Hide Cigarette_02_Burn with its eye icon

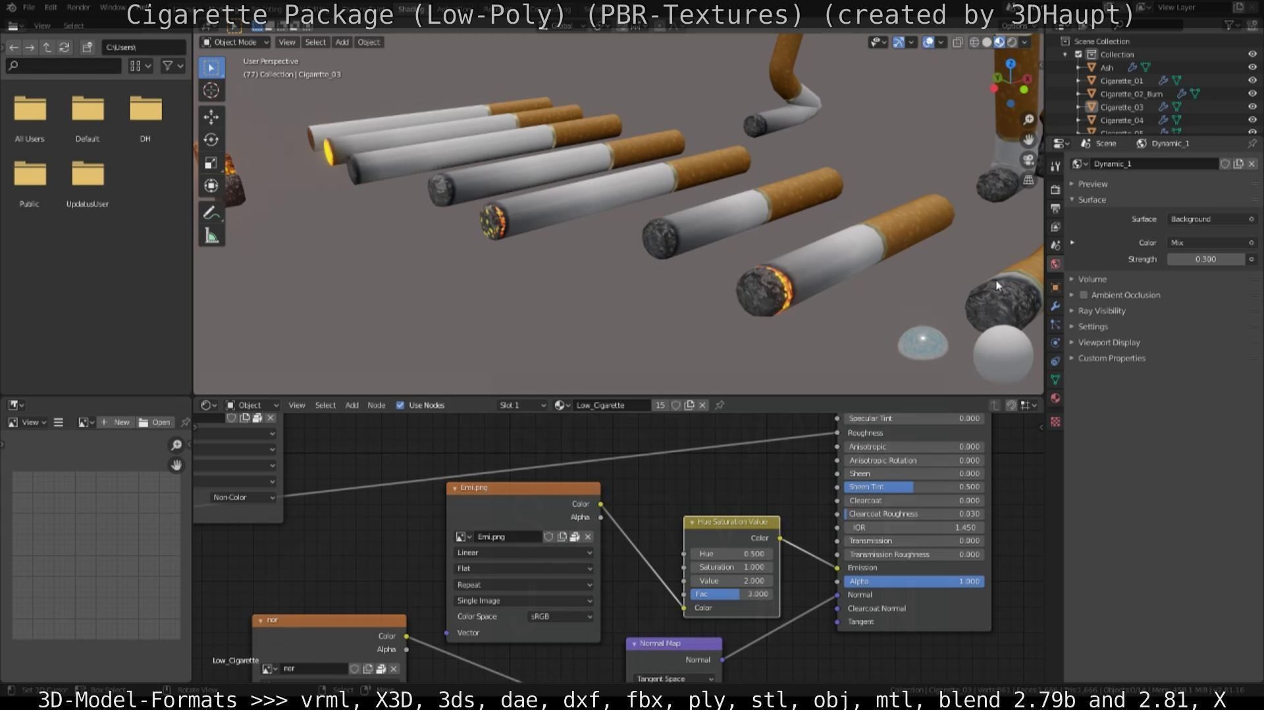coord(1252,94)
